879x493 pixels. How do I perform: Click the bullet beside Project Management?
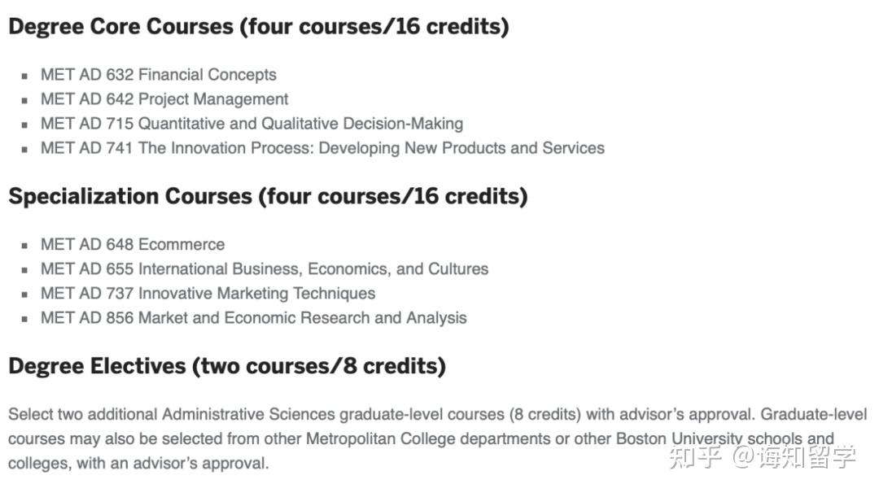click(26, 100)
